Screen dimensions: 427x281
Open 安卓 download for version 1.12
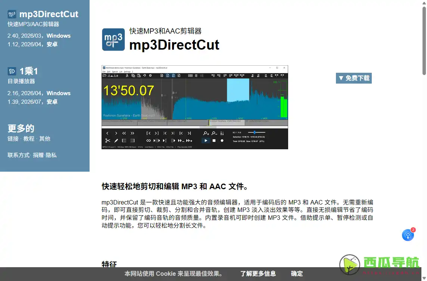coord(52,44)
